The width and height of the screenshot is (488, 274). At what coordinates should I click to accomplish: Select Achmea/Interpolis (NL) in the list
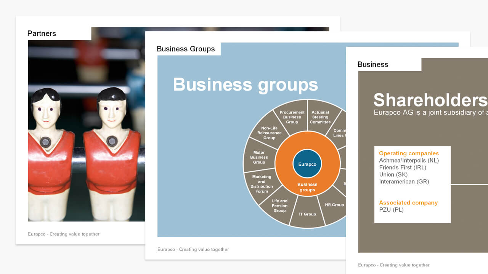click(409, 161)
